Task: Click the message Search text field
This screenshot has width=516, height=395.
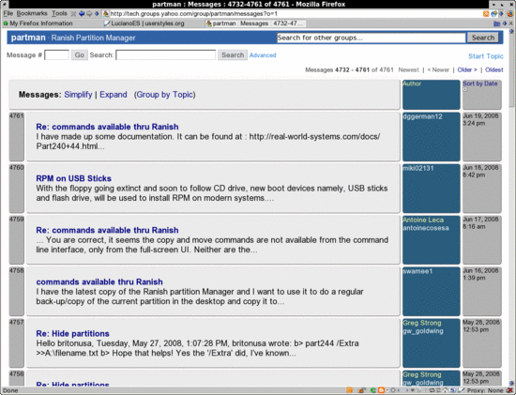Action: tap(165, 55)
